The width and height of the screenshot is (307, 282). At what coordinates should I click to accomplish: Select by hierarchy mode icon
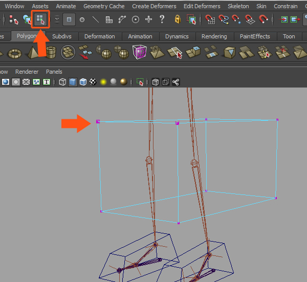[13, 19]
